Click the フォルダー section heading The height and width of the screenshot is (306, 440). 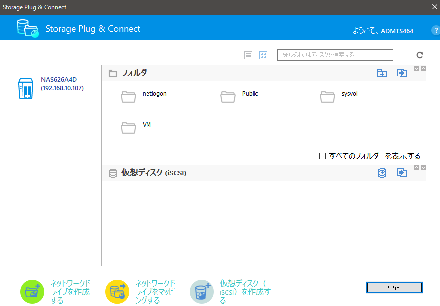click(137, 73)
